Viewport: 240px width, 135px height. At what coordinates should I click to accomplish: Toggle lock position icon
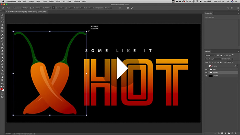point(215,62)
